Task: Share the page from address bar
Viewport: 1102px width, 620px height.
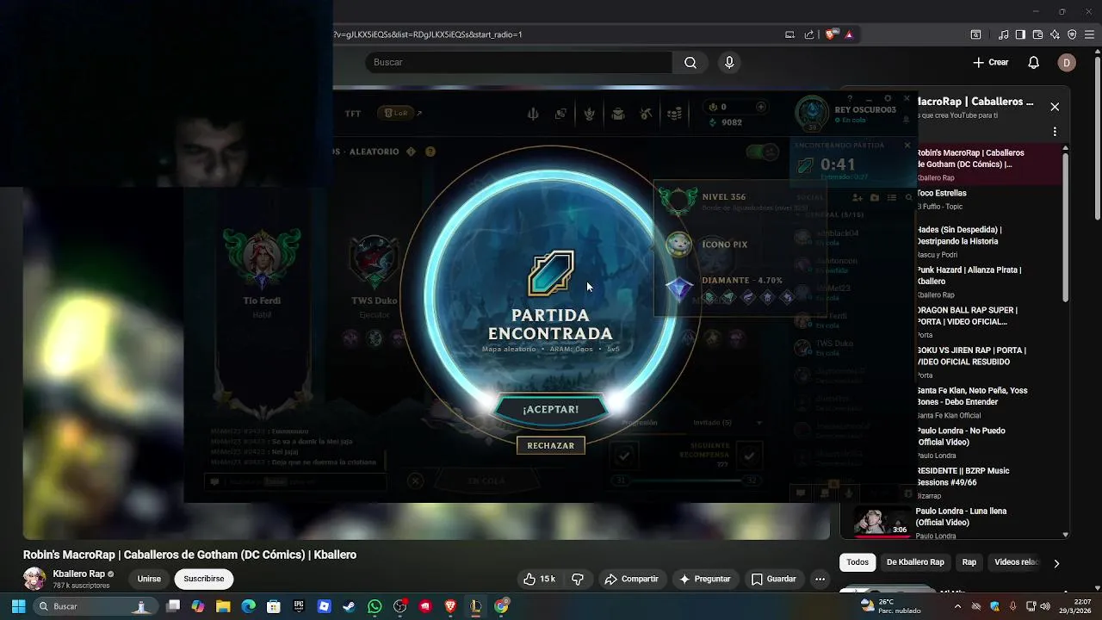Action: [x=809, y=34]
